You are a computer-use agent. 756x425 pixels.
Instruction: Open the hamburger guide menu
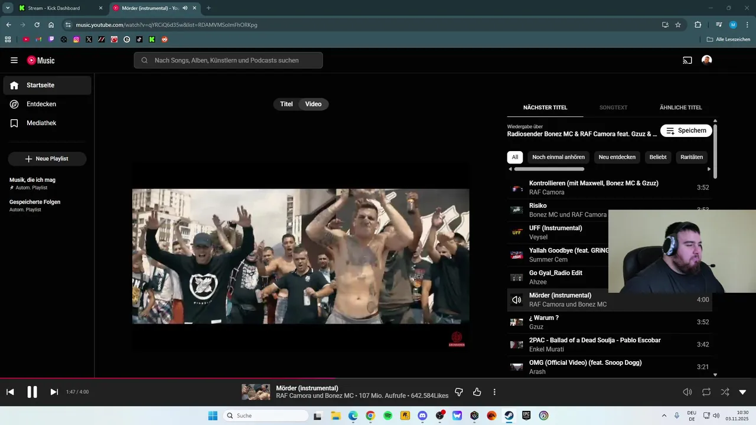14,60
